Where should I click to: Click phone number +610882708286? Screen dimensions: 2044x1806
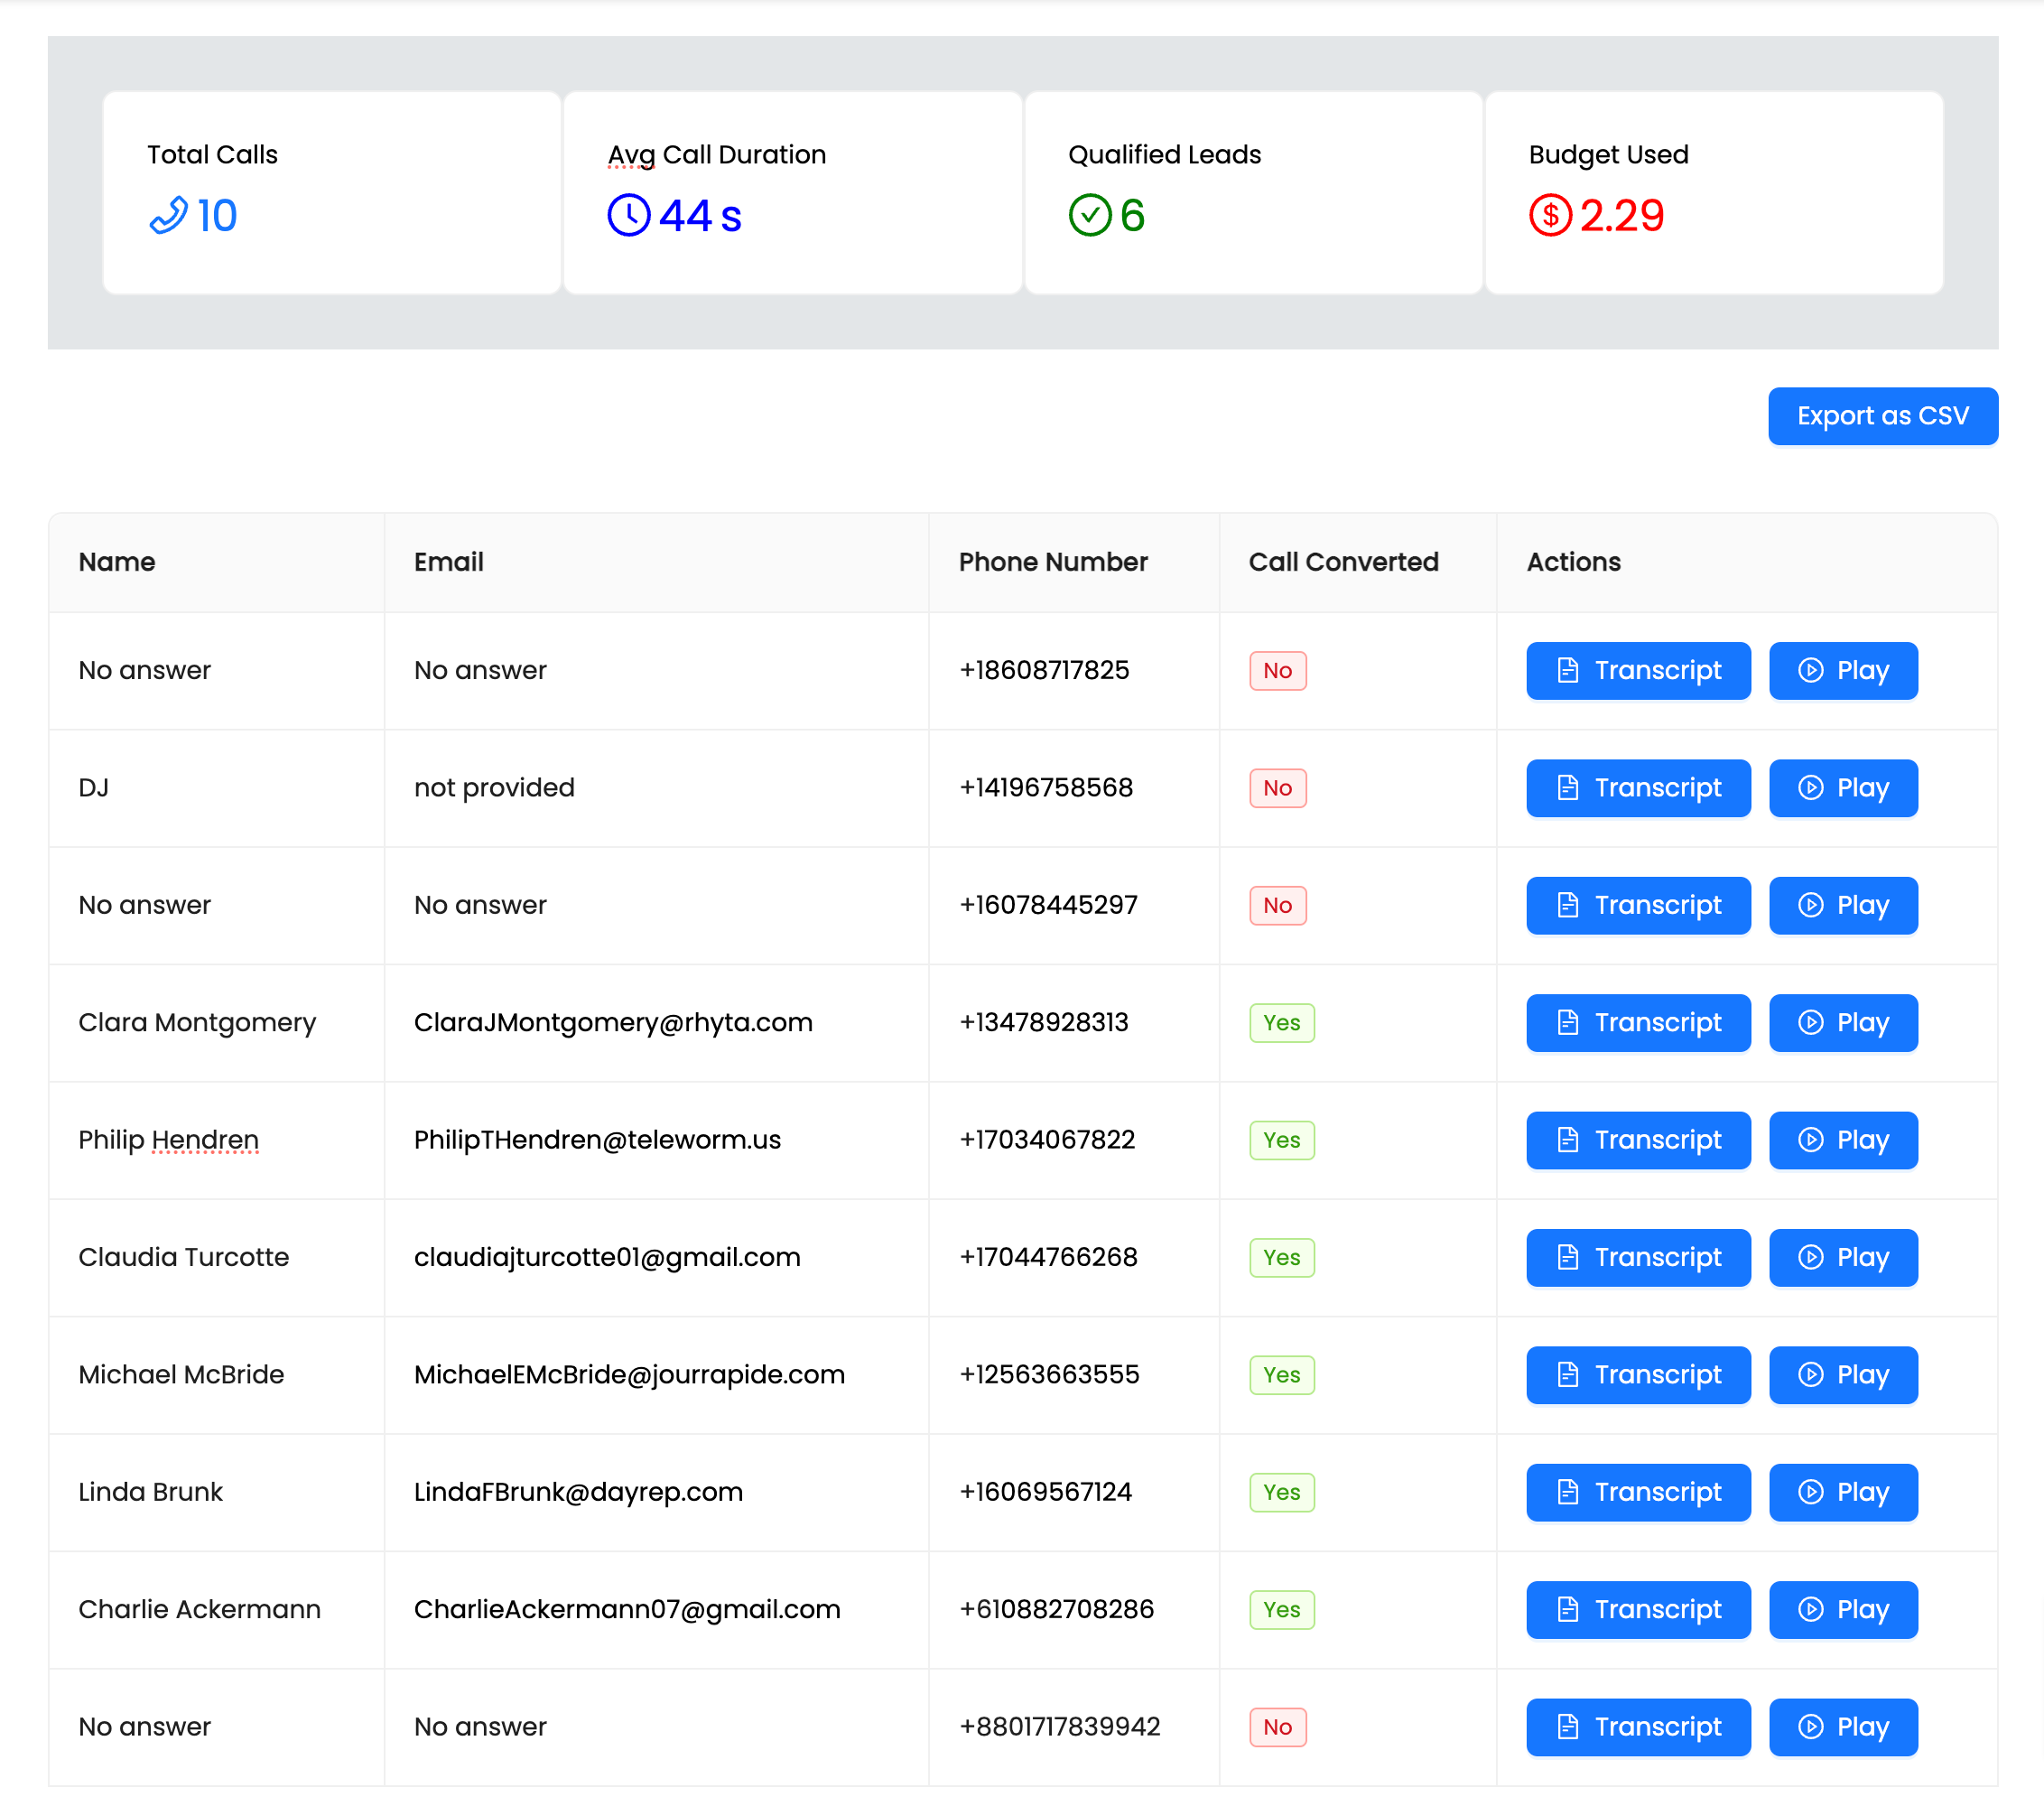[1056, 1610]
